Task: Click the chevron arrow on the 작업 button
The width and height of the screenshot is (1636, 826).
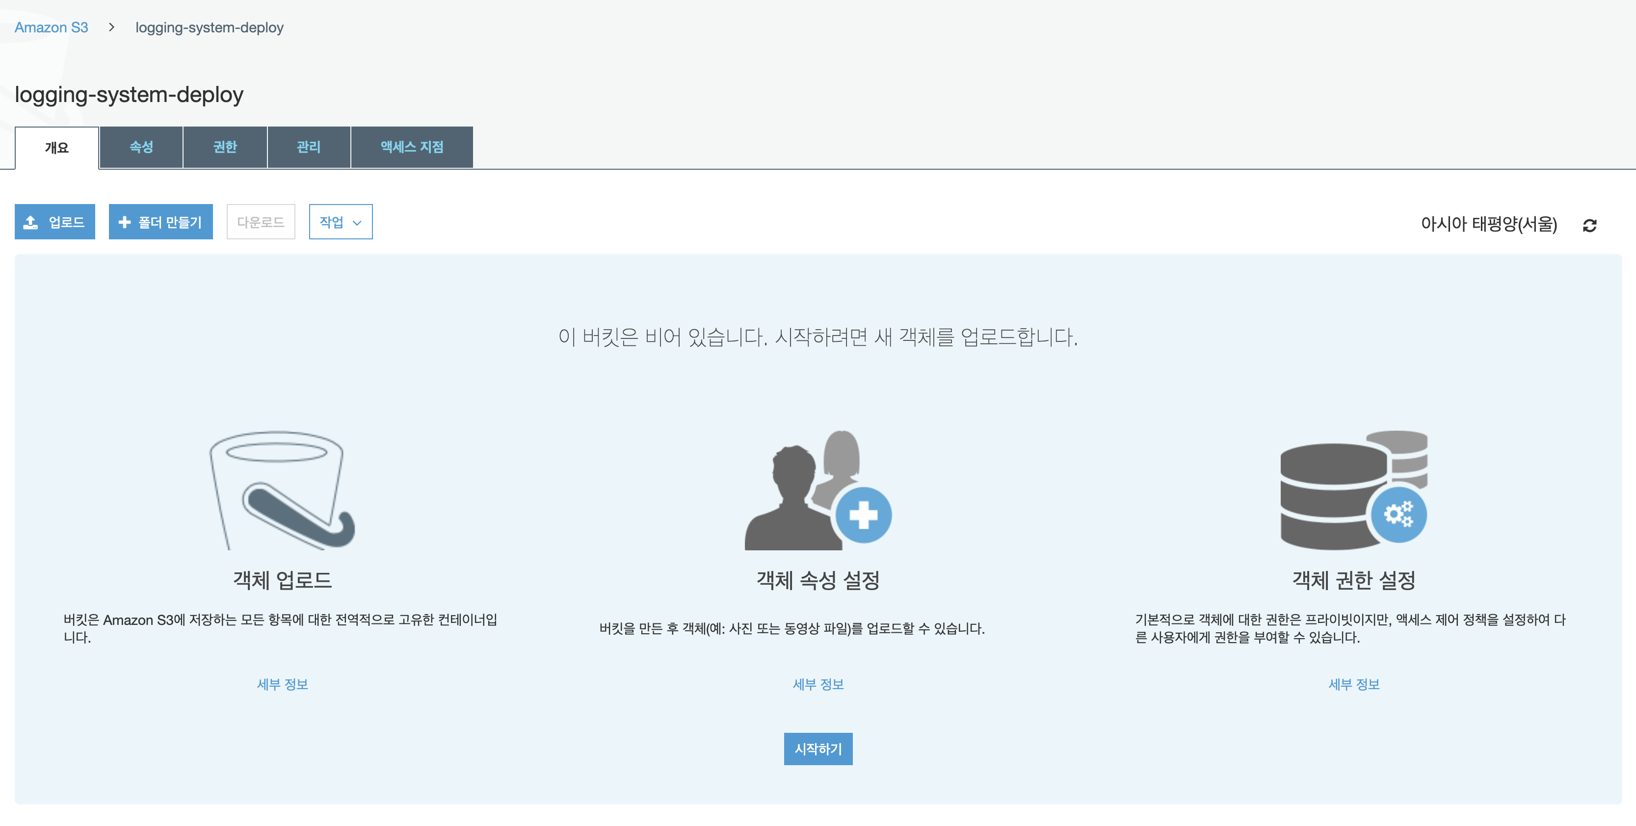Action: pos(357,223)
